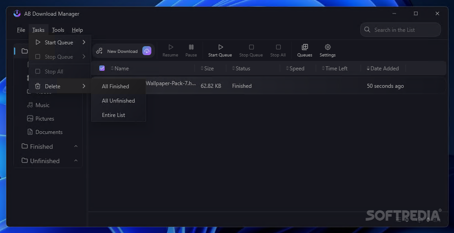The image size is (454, 233).
Task: Open the File menu
Action: coord(21,30)
